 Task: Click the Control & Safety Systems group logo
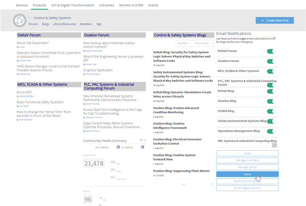[x=20, y=21]
